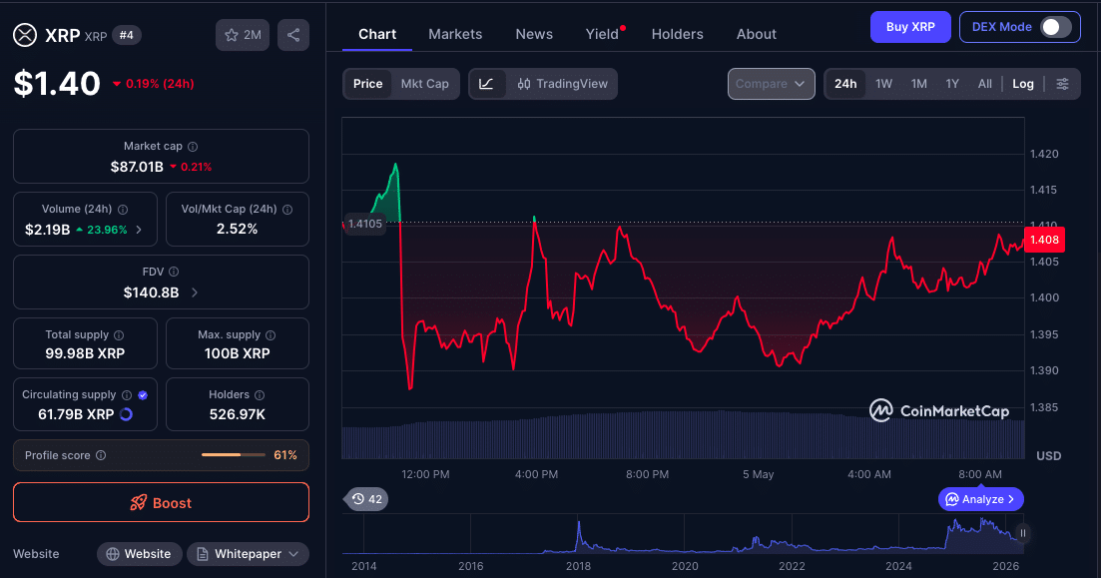Viewport: 1101px width, 578px height.
Task: Click 2024 on the range navigator
Action: click(x=898, y=566)
